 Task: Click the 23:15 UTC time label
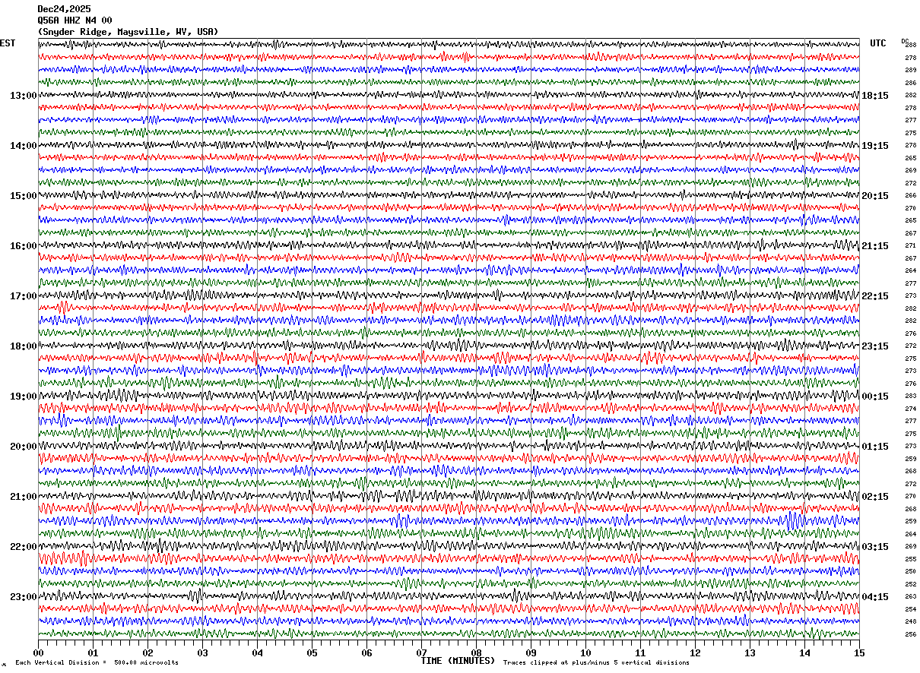(x=875, y=346)
